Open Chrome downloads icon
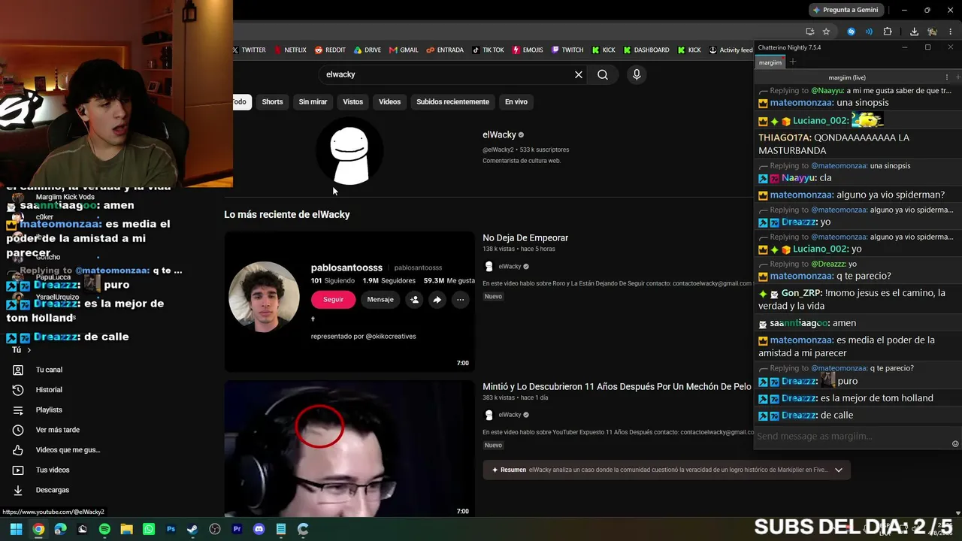The height and width of the screenshot is (541, 962). 914,32
